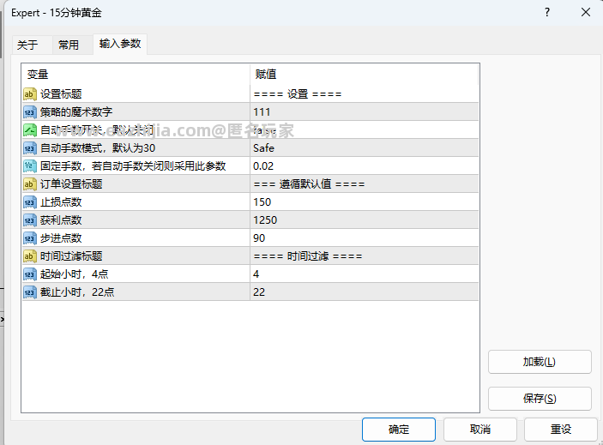Click the integer icon of 步进点数 row
Image resolution: width=603 pixels, height=445 pixels.
30,238
